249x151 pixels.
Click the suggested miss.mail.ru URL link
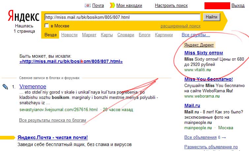coord(71,61)
